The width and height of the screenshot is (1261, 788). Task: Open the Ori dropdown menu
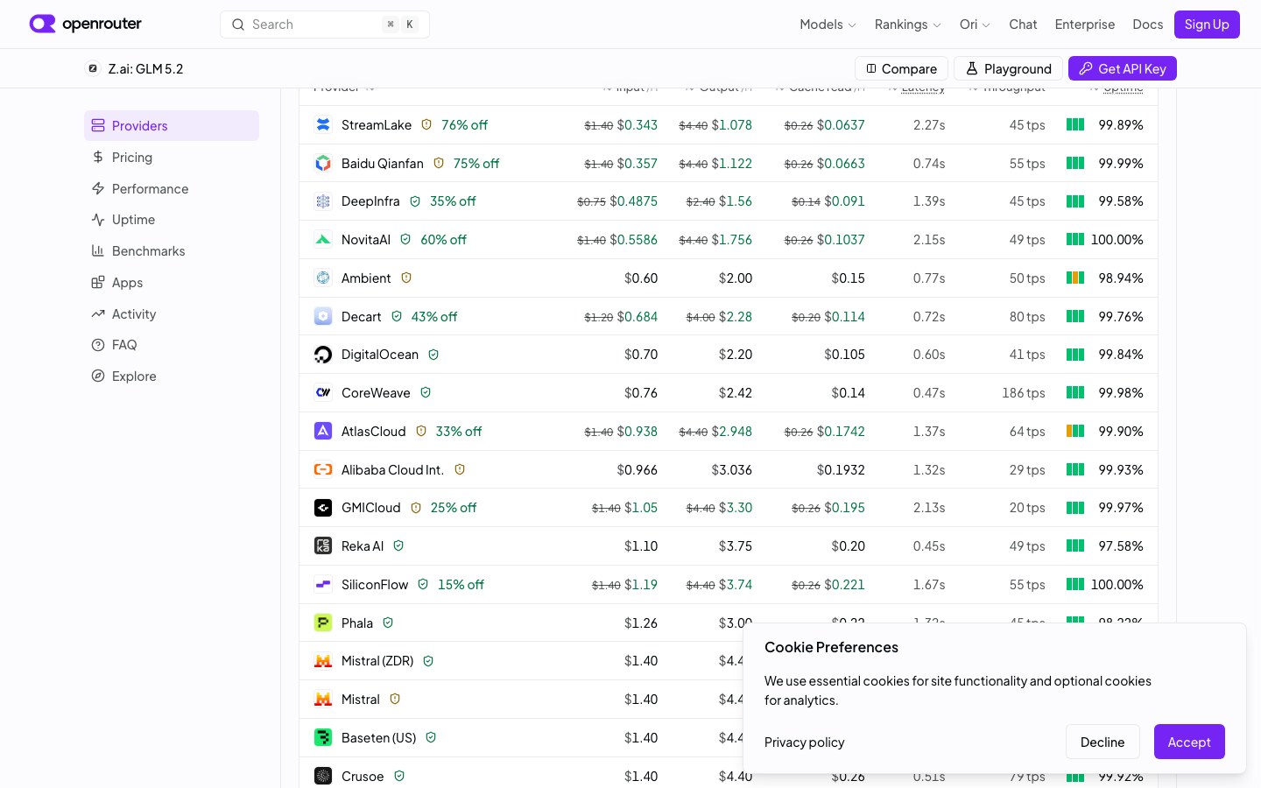(x=975, y=25)
